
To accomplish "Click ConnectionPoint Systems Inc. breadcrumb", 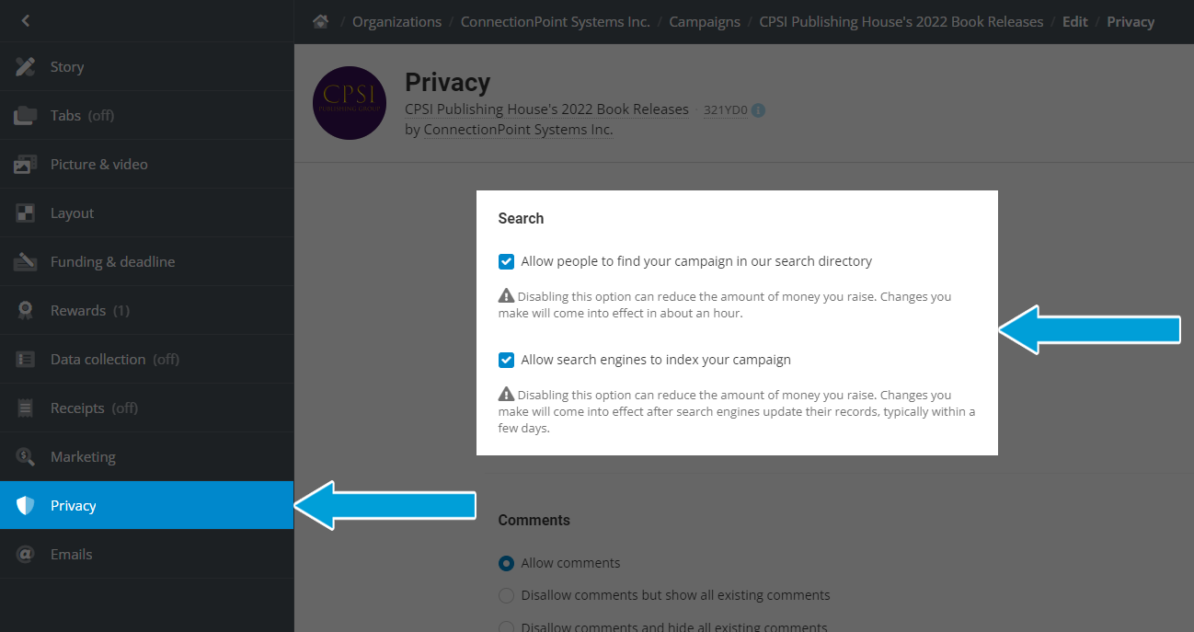I will pos(556,21).
